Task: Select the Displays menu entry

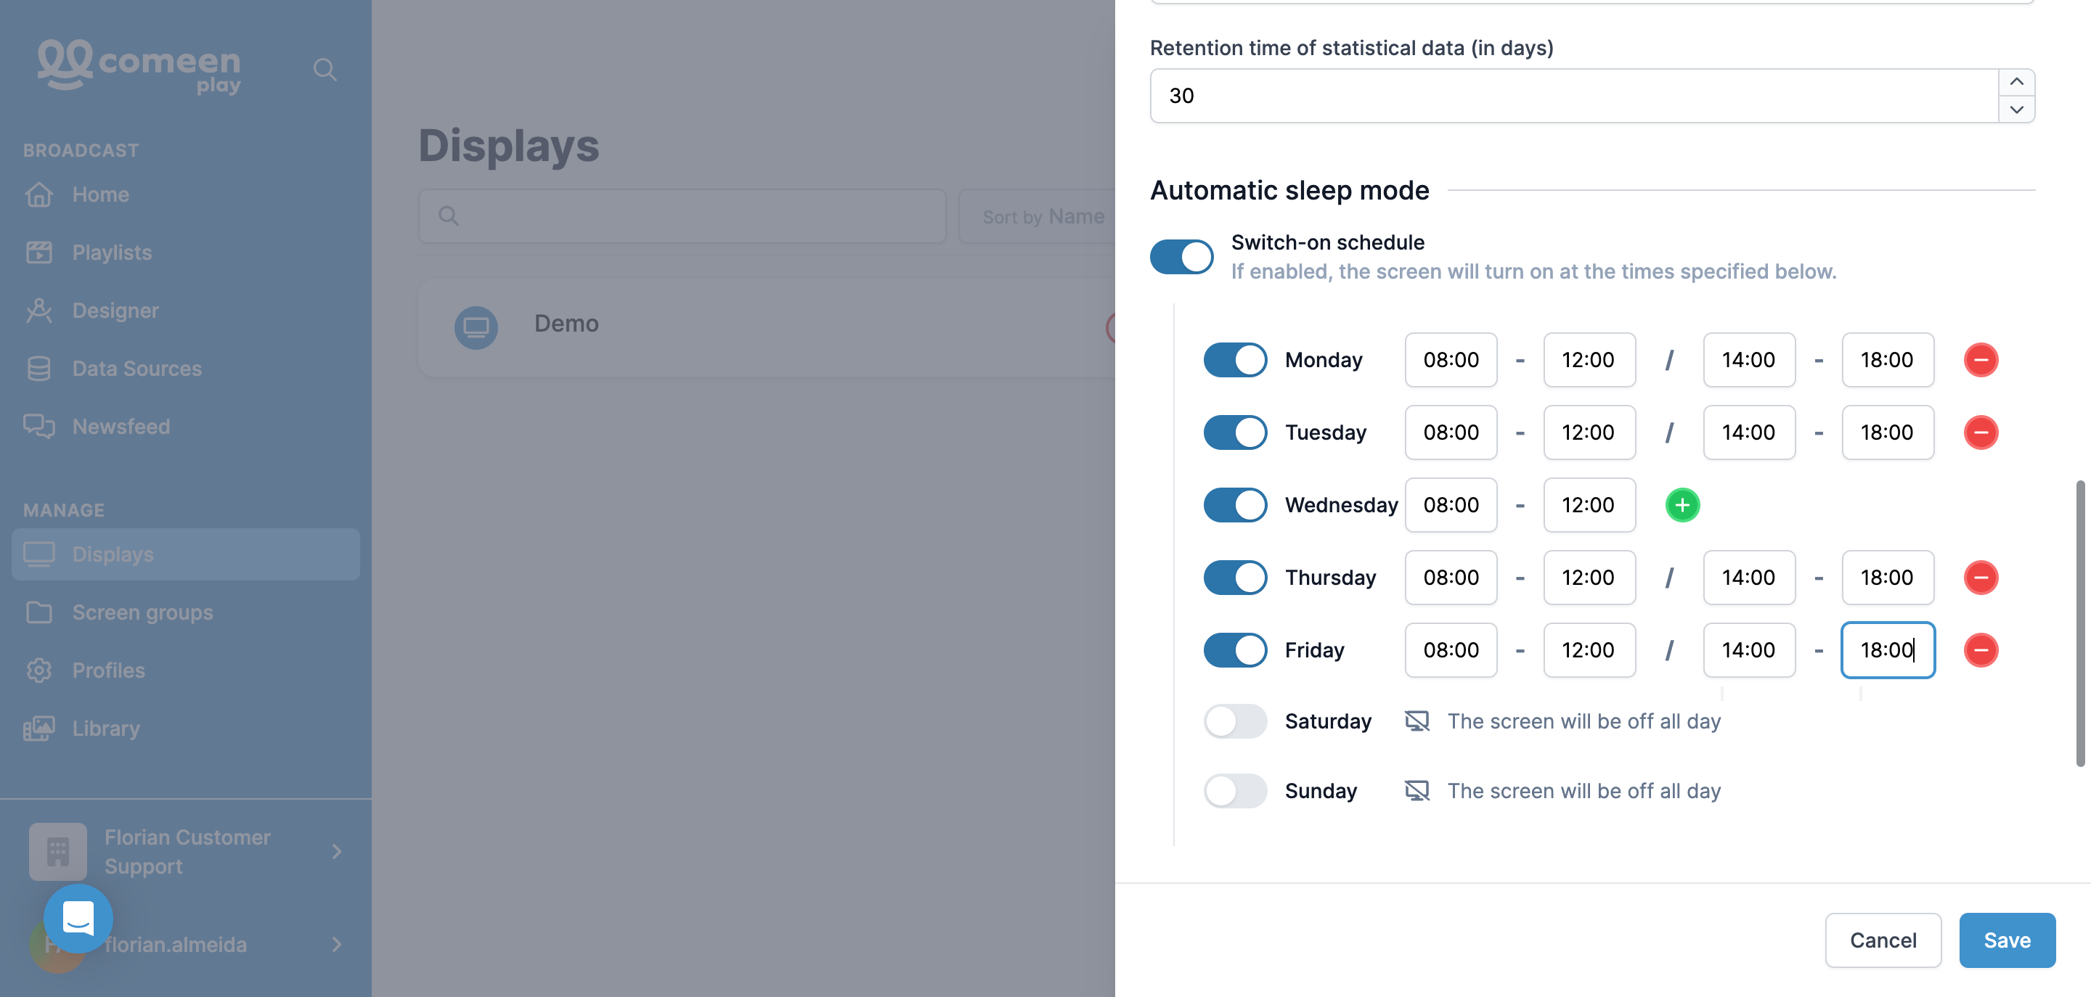Action: tap(186, 554)
